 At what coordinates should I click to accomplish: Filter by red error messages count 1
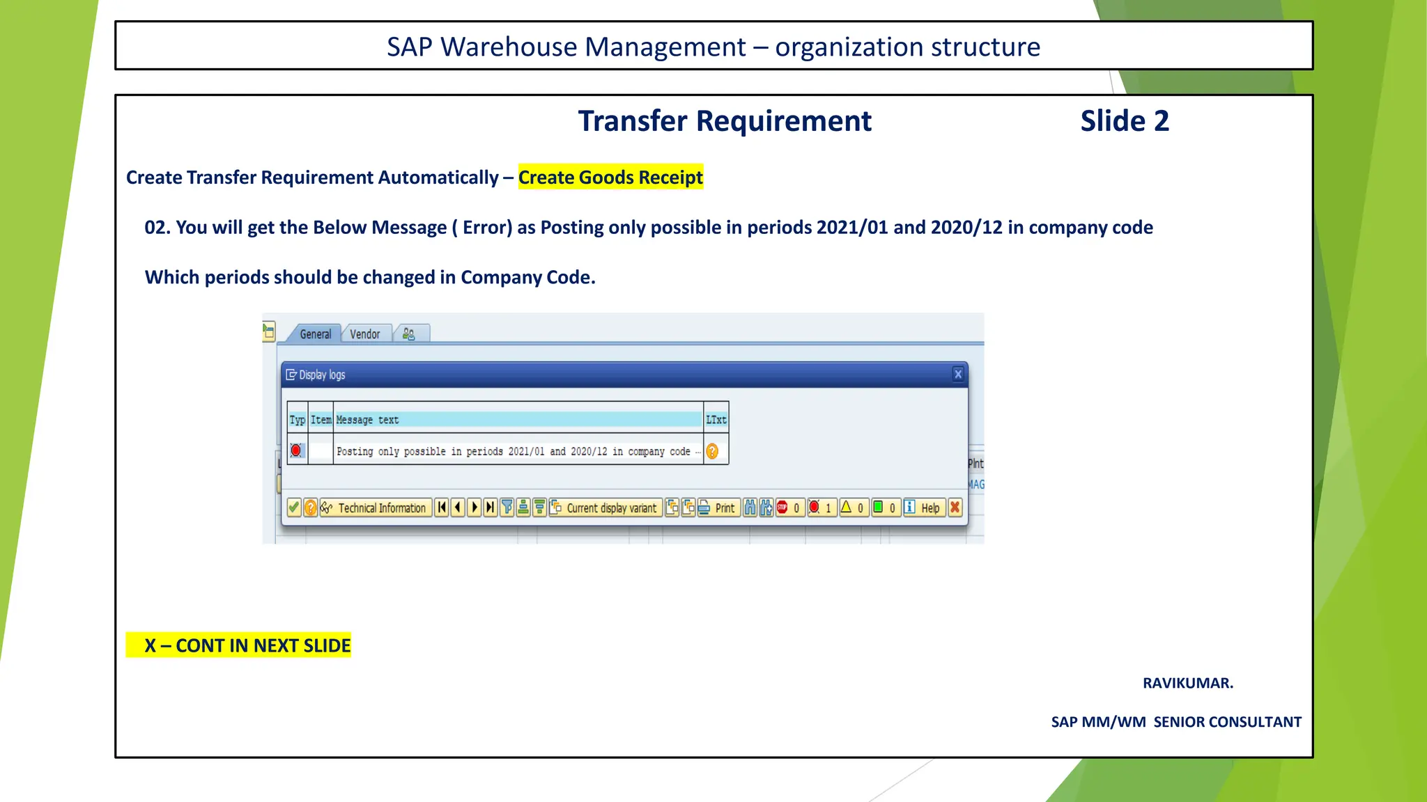click(821, 508)
